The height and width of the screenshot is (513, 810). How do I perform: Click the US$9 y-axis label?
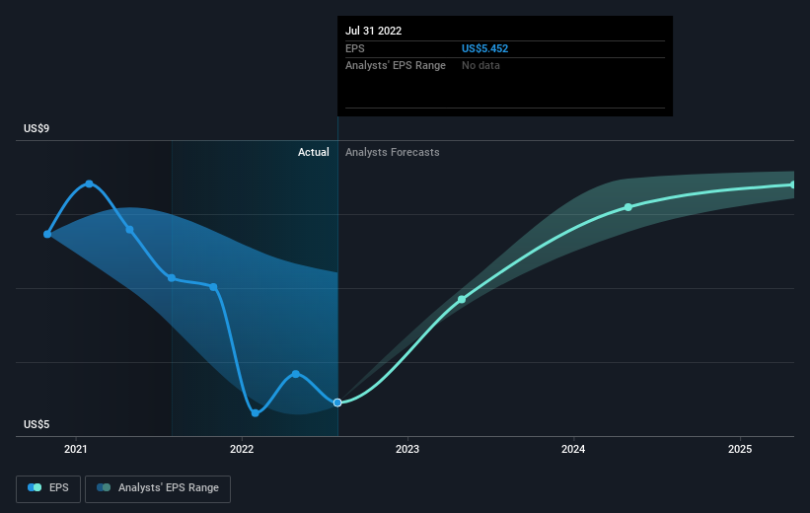click(x=37, y=128)
